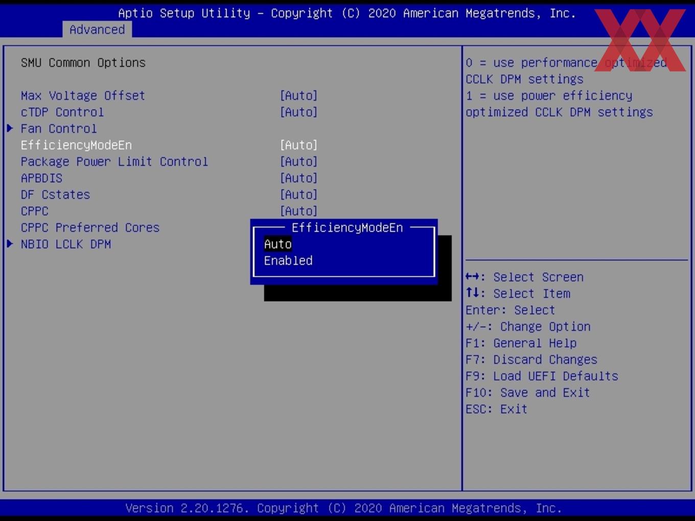Click the Enter: Select hint
The height and width of the screenshot is (521, 695).
[510, 310]
